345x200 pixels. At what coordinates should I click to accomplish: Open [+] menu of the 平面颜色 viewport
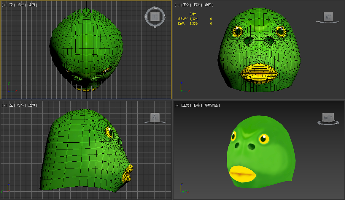click(x=177, y=105)
